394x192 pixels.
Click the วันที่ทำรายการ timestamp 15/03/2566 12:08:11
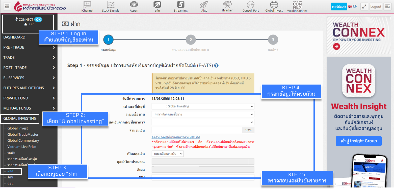click(x=168, y=99)
